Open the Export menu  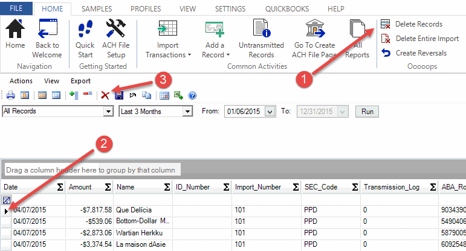[80, 81]
